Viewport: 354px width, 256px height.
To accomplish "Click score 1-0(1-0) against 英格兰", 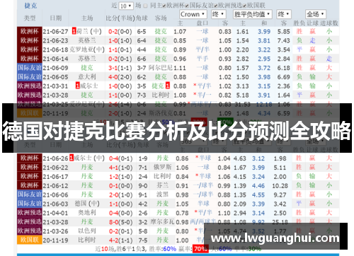I will (x=120, y=40).
